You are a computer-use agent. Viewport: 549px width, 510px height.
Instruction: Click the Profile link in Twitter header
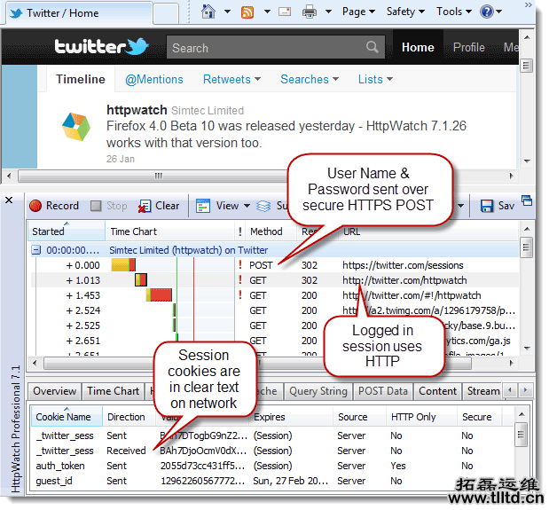pos(468,48)
